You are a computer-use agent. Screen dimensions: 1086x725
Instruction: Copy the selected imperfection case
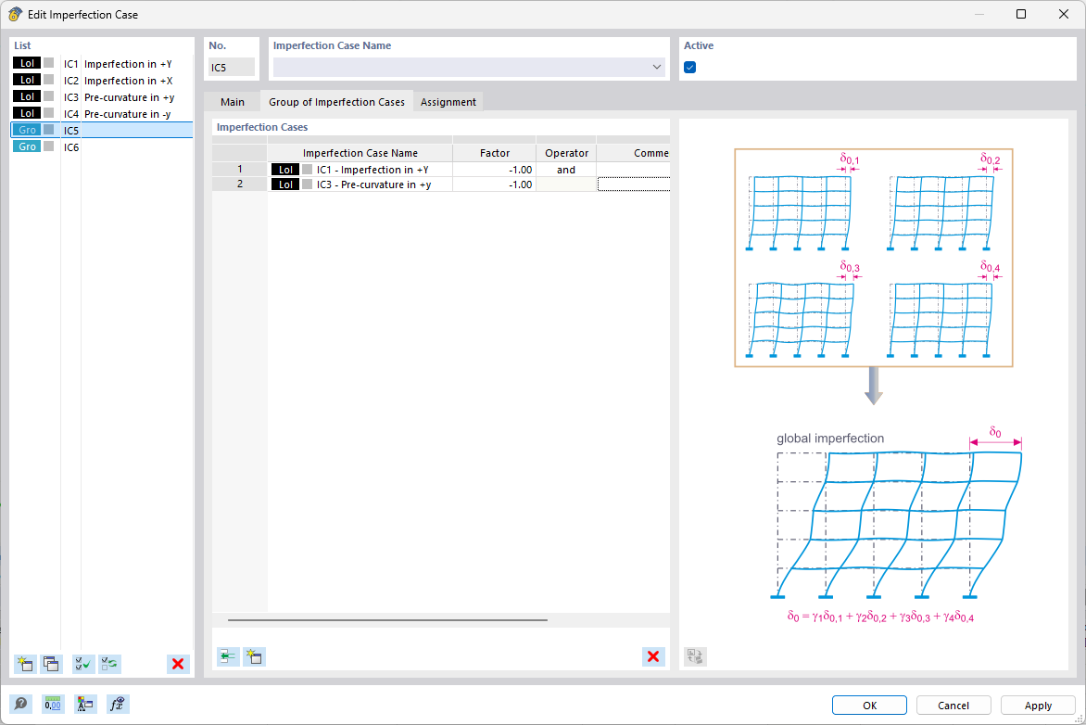51,664
